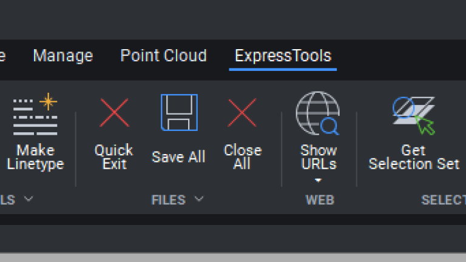
Task: Expand the chevron next to the cut-off LS panel
Action: [x=29, y=199]
